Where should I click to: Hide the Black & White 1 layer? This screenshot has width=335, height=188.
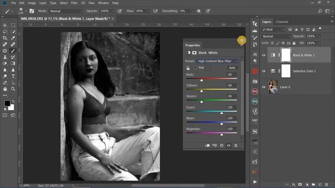pyautogui.click(x=264, y=55)
